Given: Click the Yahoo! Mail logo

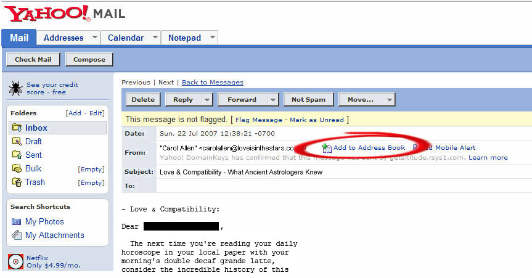Looking at the screenshot, I should (65, 14).
